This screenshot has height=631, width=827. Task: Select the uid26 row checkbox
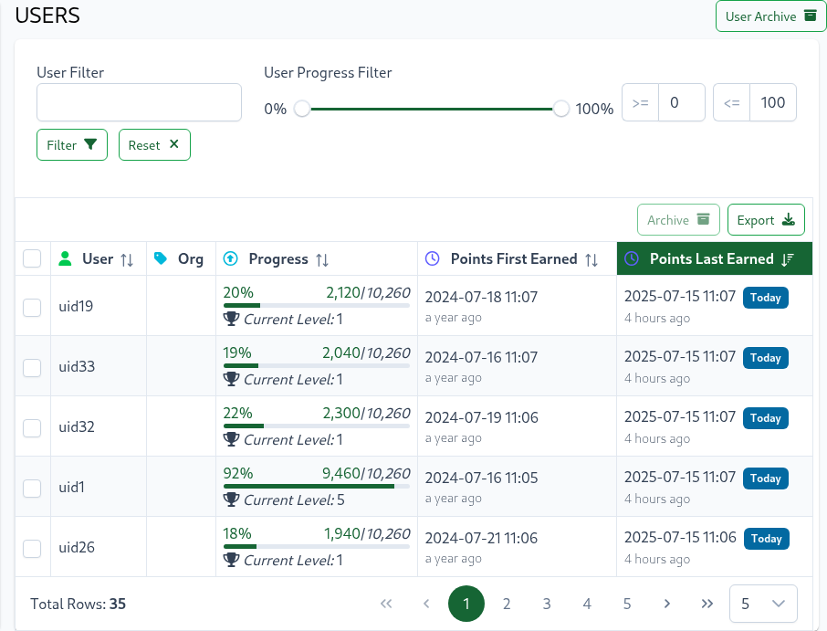point(32,548)
